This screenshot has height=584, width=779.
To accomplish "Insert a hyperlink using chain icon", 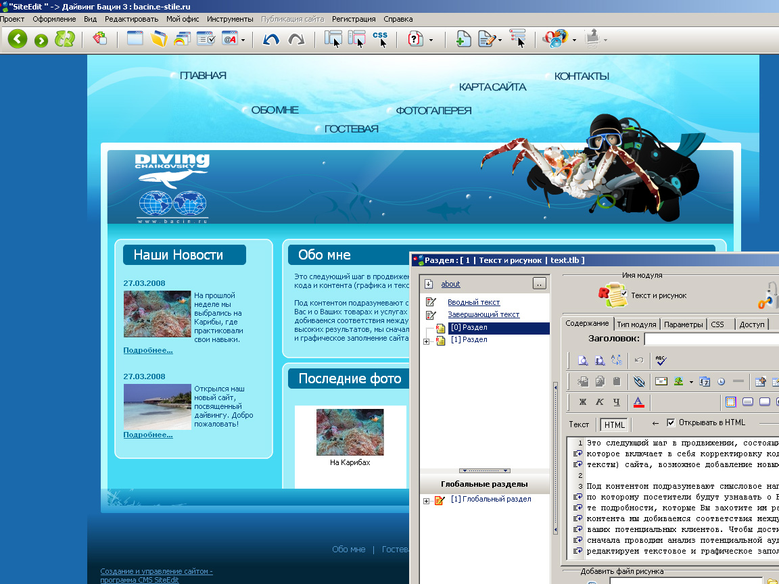I will click(x=639, y=381).
